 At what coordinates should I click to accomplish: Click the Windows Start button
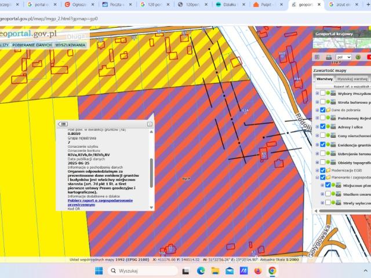98,270
